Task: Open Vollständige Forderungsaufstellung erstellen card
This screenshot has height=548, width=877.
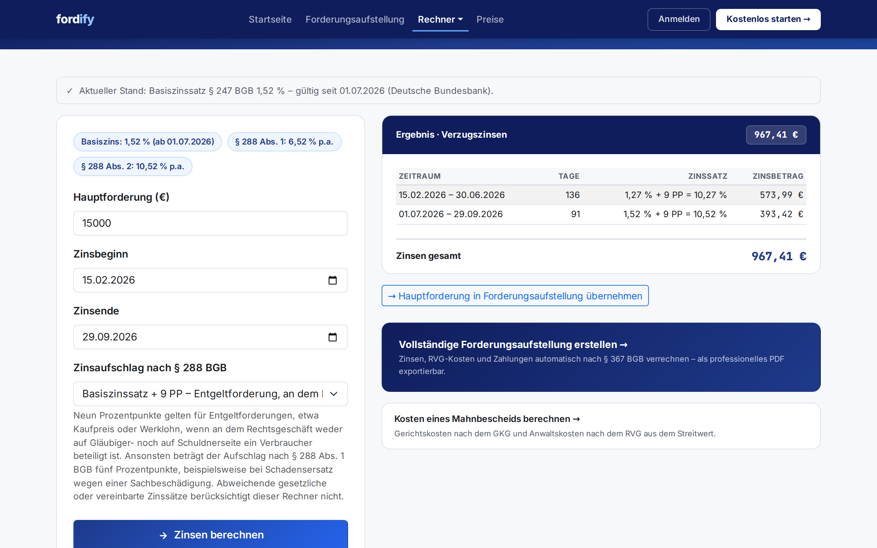Action: 601,357
